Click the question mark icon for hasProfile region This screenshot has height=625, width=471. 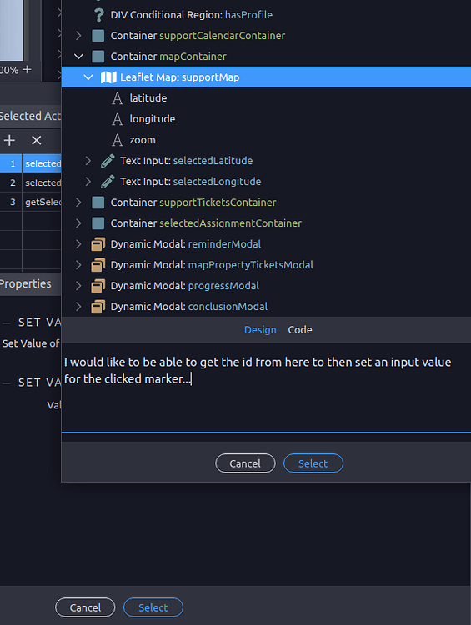pos(98,15)
